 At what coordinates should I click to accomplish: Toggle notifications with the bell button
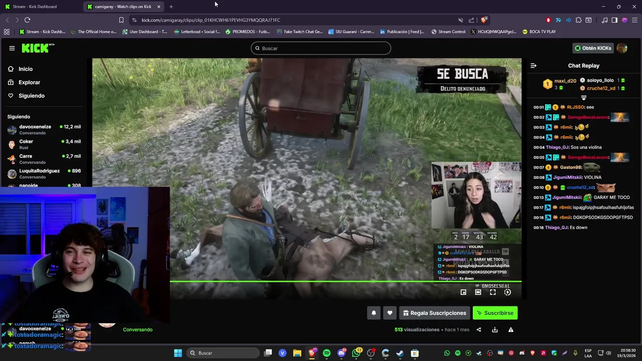[x=374, y=313]
